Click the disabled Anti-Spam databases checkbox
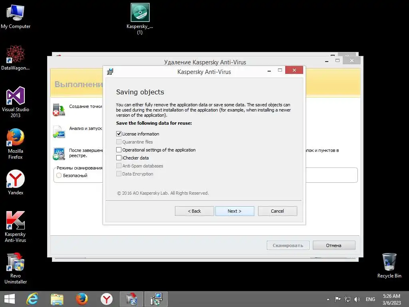Viewport: 409px width, 307px height. coord(119,166)
